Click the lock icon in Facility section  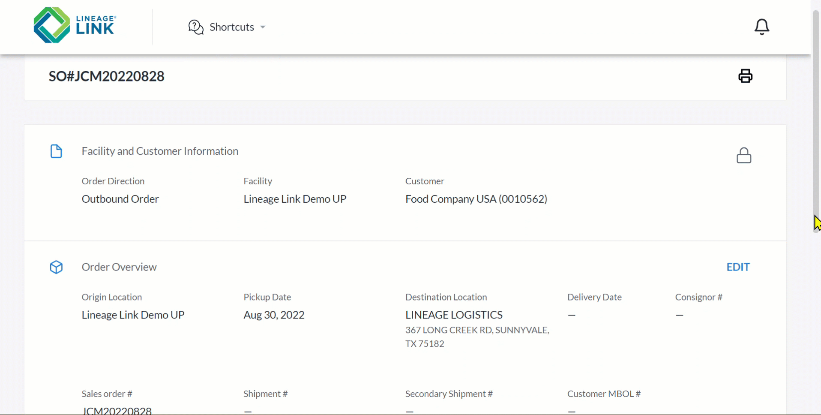point(744,155)
